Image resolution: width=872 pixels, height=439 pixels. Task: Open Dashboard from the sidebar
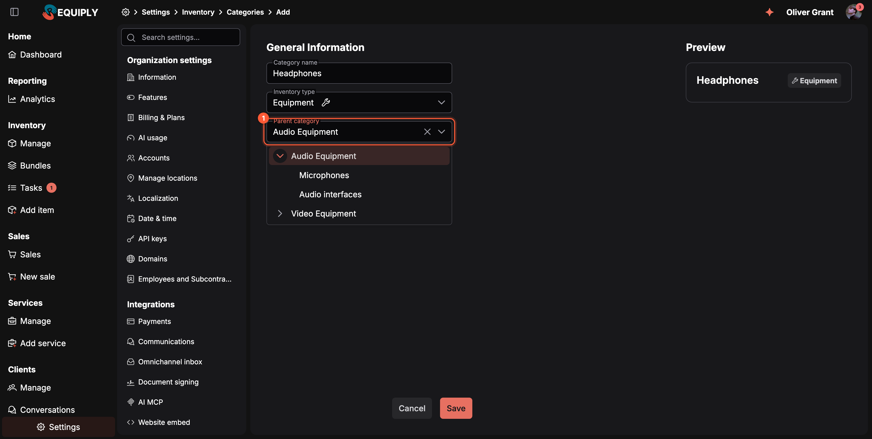(x=35, y=54)
